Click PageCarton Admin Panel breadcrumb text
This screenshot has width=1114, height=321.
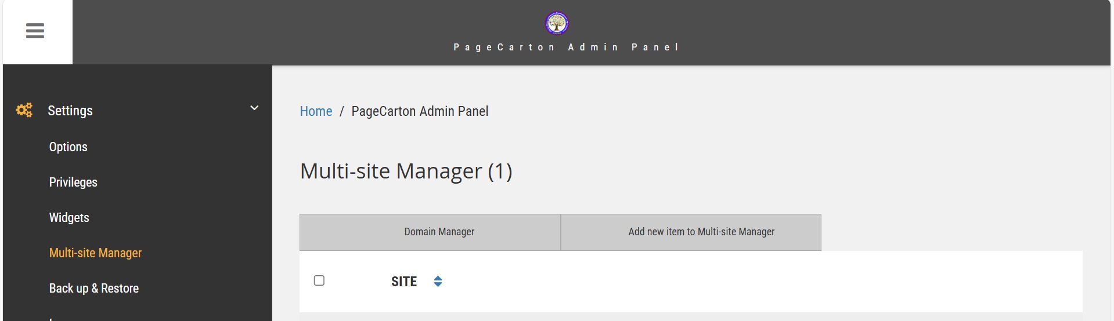click(420, 111)
